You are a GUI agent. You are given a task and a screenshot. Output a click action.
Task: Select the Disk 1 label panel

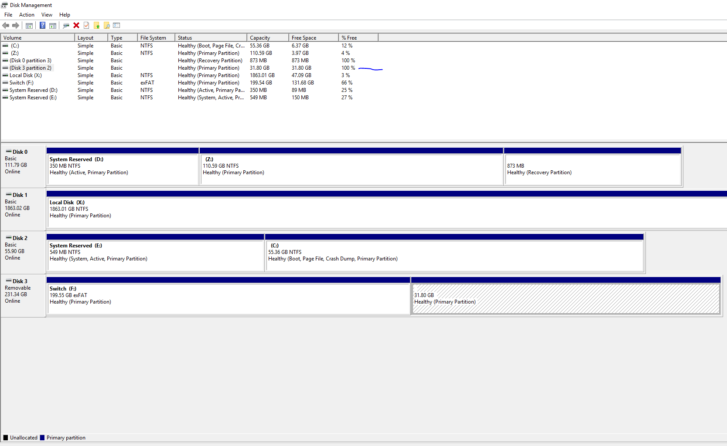[x=24, y=209]
